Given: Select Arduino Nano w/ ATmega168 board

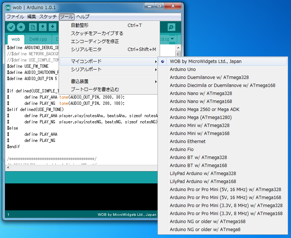Looking at the screenshot, I should tap(223, 102).
